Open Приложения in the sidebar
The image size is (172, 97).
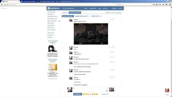coord(51,33)
